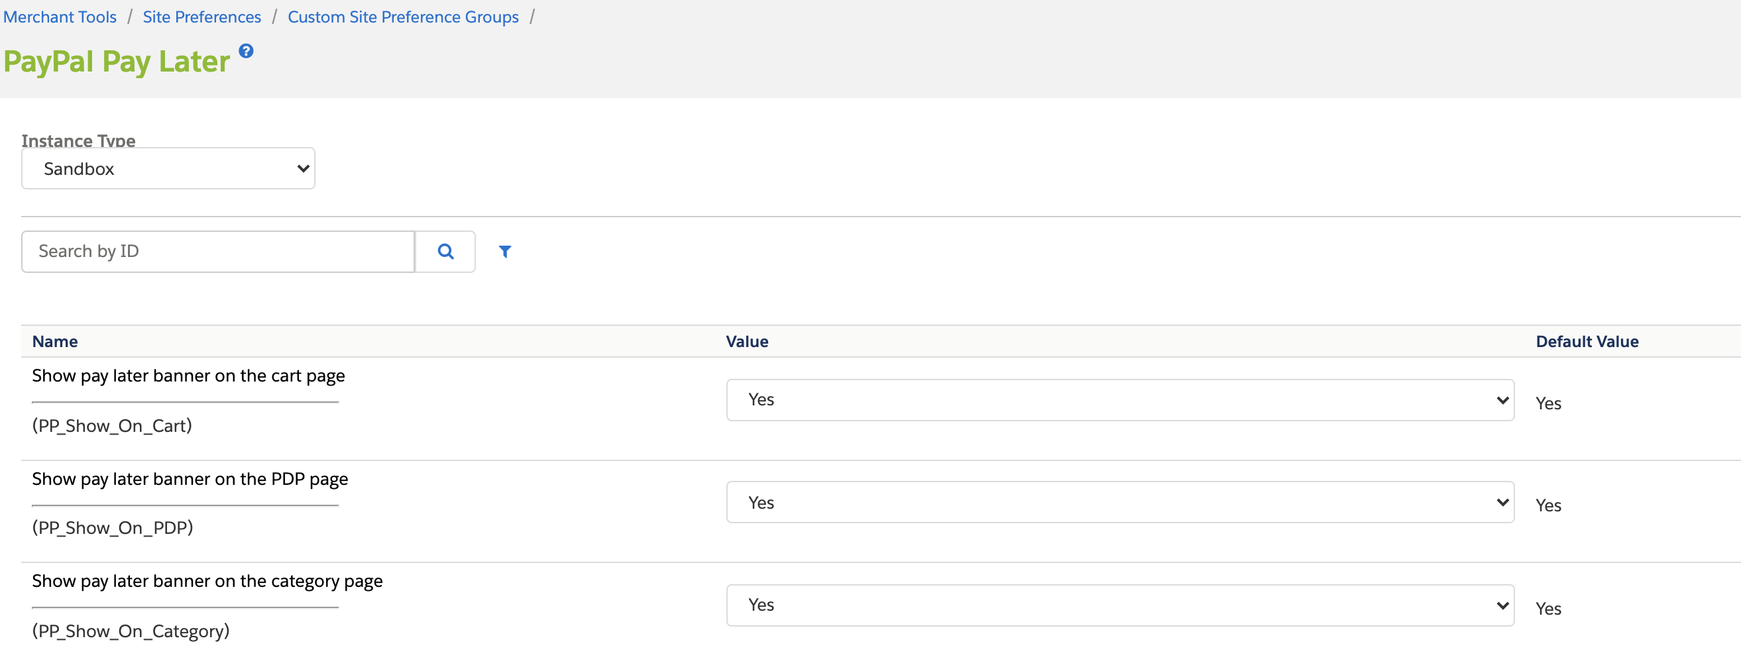Open the filter funnel icon
1741x665 pixels.
coord(504,252)
